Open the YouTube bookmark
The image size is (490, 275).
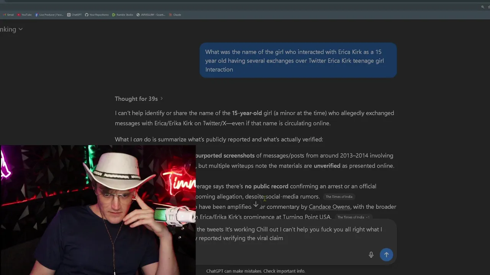[24, 15]
